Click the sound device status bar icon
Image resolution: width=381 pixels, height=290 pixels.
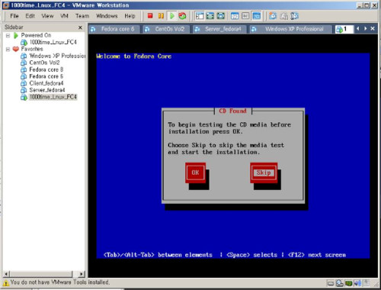357,283
